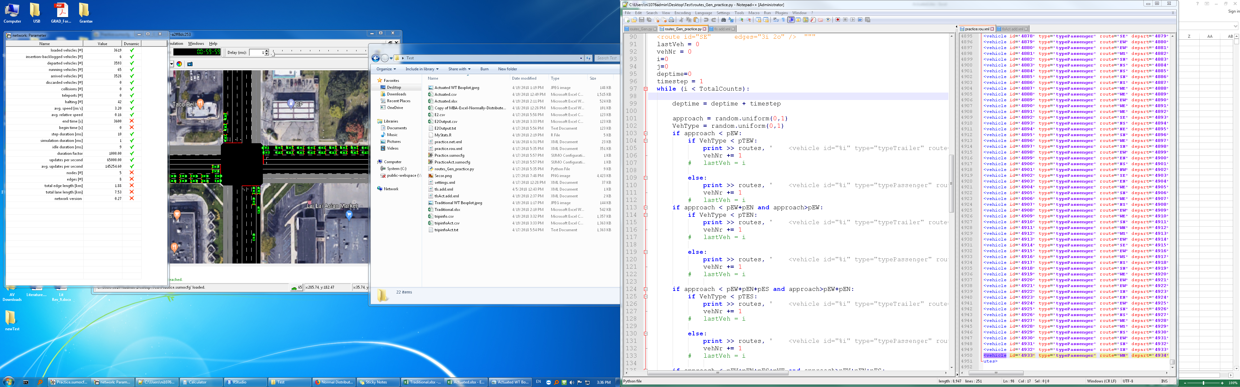The height and width of the screenshot is (387, 1240).
Task: Open Command Prompt icon on taskbar
Action: pos(26,382)
